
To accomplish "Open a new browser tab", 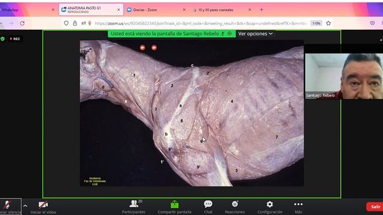I will coord(262,10).
